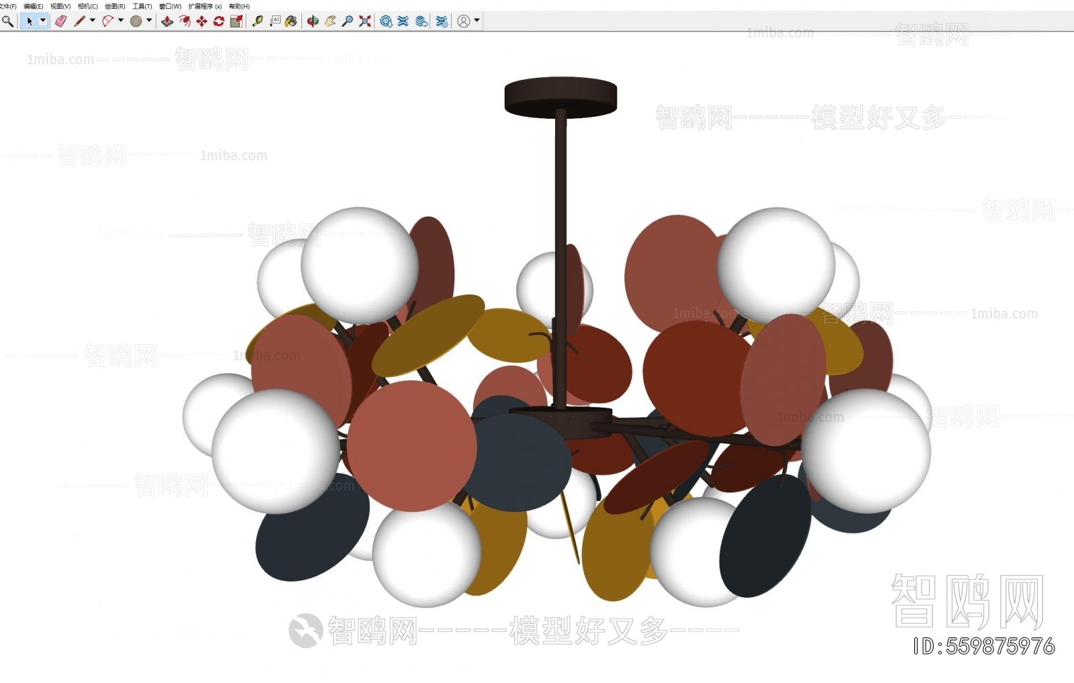Screen dimensions: 1074x683
Task: Open the 文件(F) menu
Action: coord(8,6)
